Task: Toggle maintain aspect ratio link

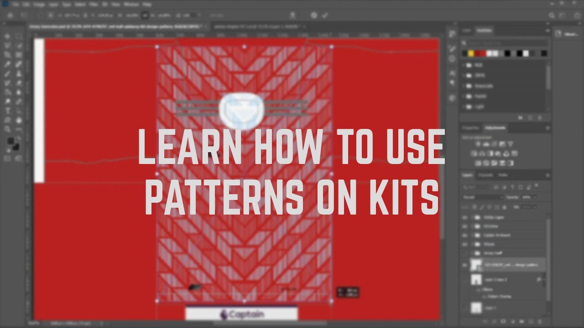Action: click(x=146, y=15)
